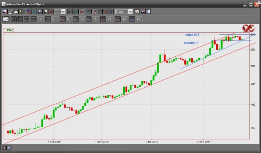Click the speaker sound icon
The height and width of the screenshot is (153, 261).
pos(21,12)
